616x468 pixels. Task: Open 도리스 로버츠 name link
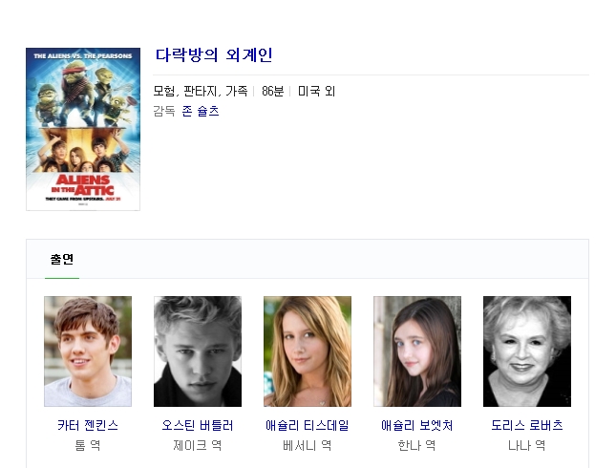pyautogui.click(x=527, y=425)
